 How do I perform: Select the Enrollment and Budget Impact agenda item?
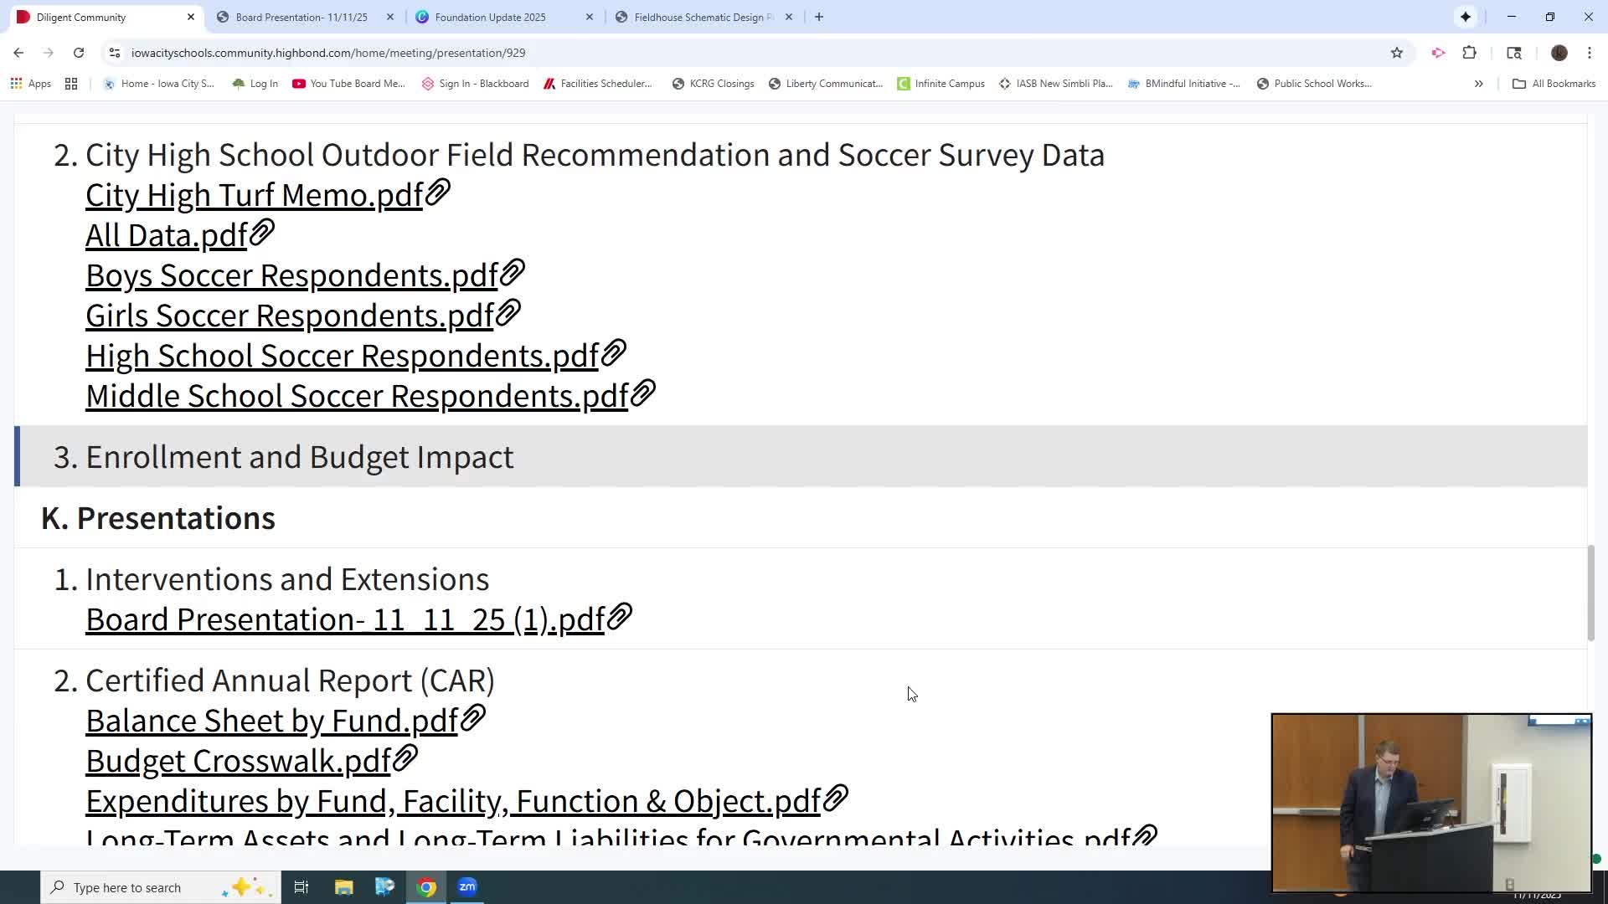300,457
